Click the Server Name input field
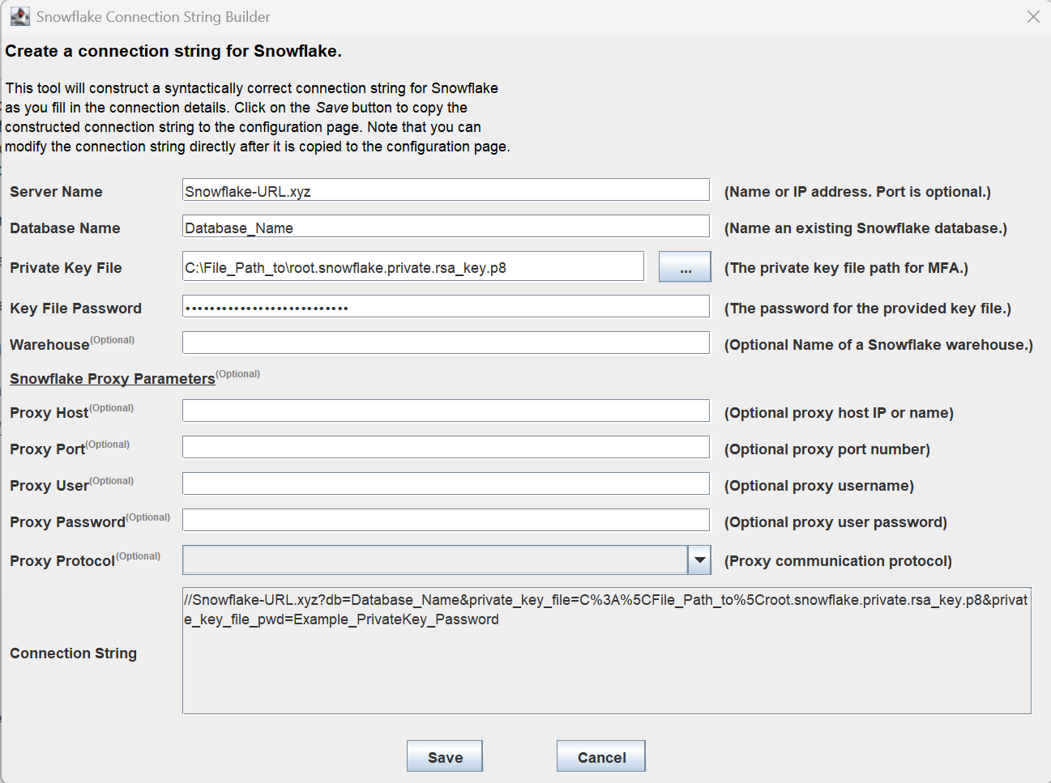The height and width of the screenshot is (783, 1051). coord(446,190)
